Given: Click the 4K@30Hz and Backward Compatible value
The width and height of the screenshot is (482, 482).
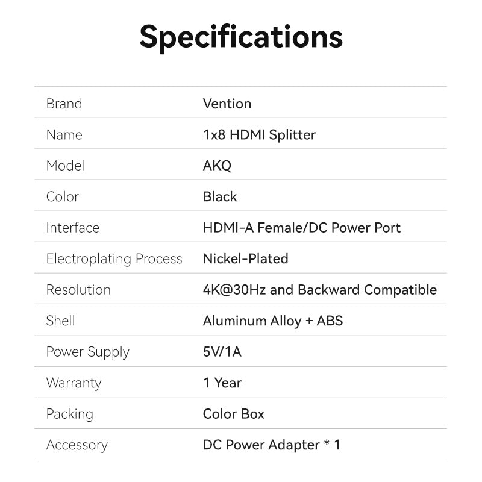Looking at the screenshot, I should pyautogui.click(x=319, y=290).
